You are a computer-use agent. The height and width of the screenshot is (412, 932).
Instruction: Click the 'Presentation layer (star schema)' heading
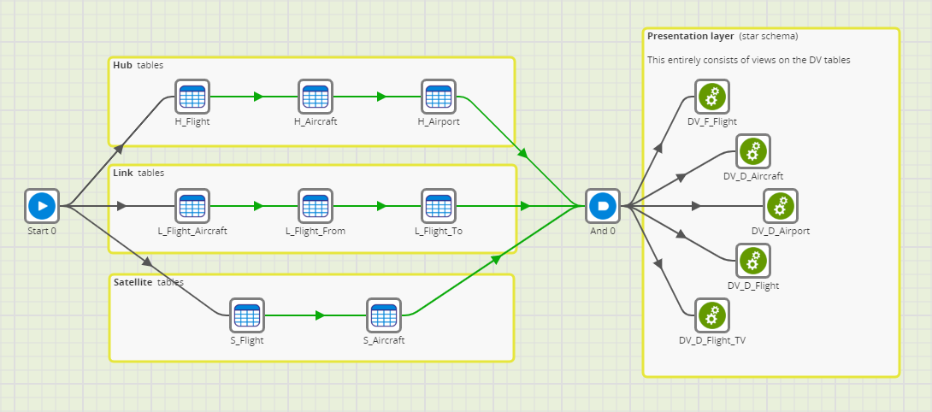click(723, 36)
